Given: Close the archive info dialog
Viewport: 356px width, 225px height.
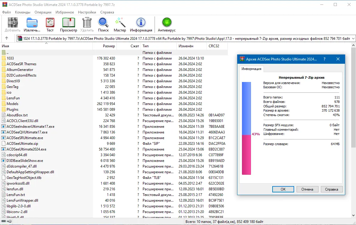Looking at the screenshot, I should [x=338, y=59].
